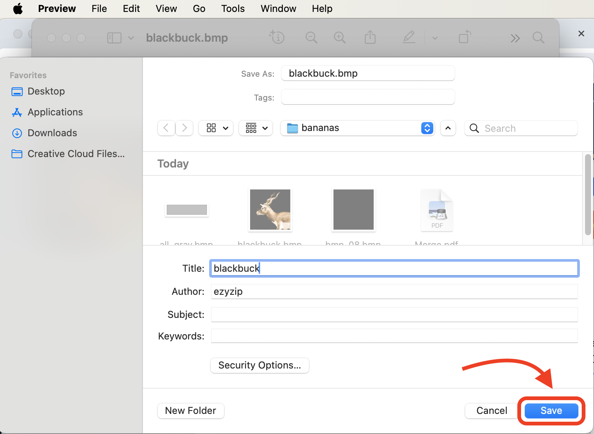Image resolution: width=594 pixels, height=434 pixels.
Task: Click the Subject text field
Action: [394, 315]
